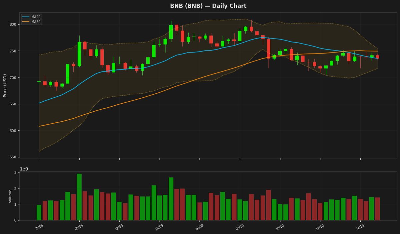The height and width of the screenshot is (234, 400).
Task: Click the 0 tick on volume axis
Action: (15, 220)
